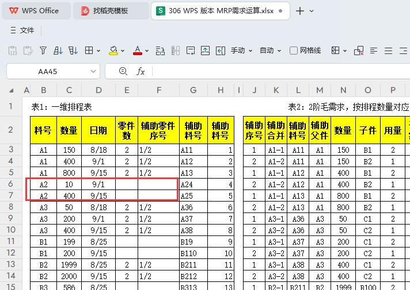The image size is (410, 290).
Task: Select column N header
Action: point(343,90)
